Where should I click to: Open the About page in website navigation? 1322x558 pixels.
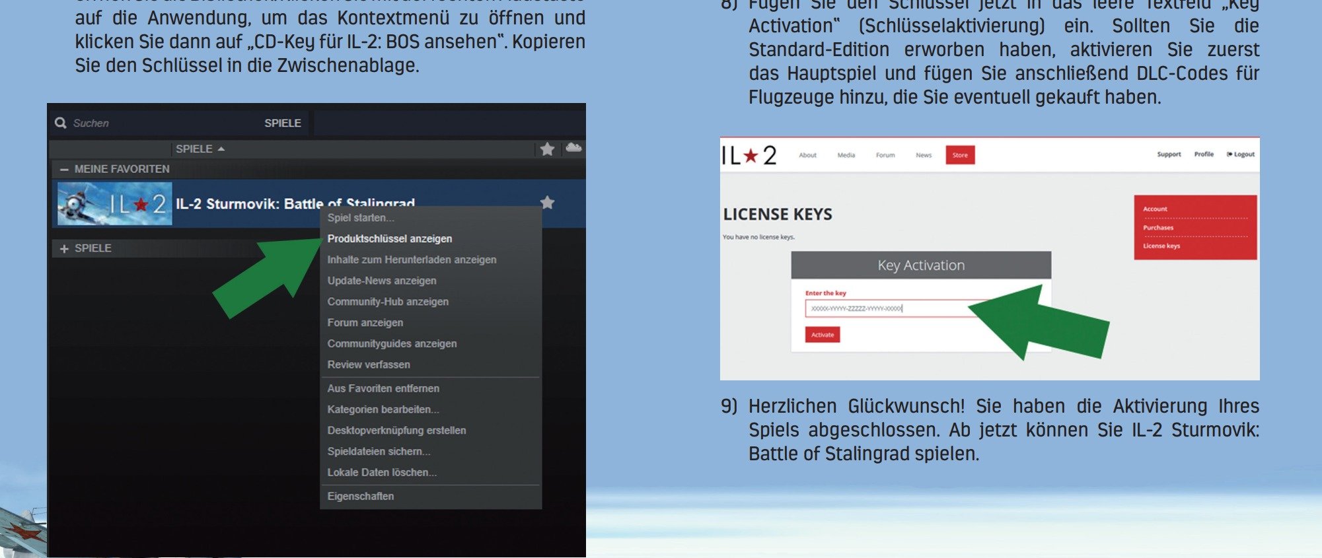click(807, 156)
